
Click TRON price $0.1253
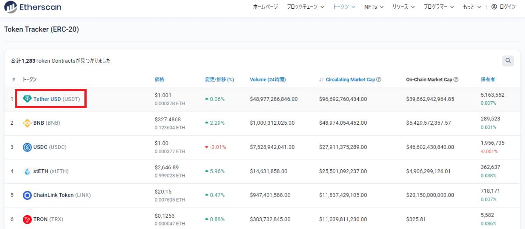point(164,215)
